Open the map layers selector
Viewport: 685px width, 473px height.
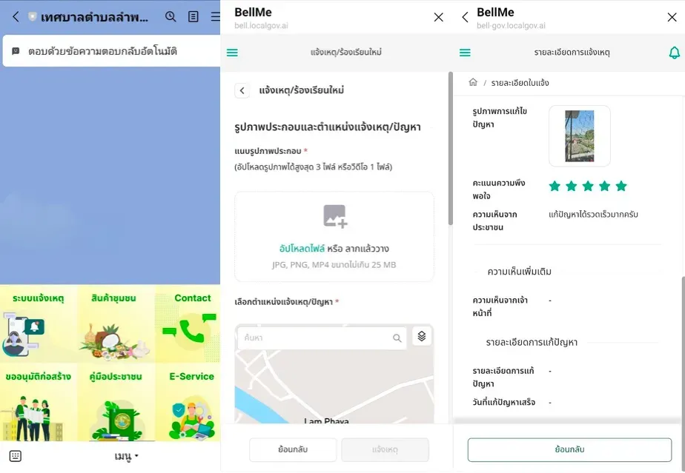click(x=422, y=336)
